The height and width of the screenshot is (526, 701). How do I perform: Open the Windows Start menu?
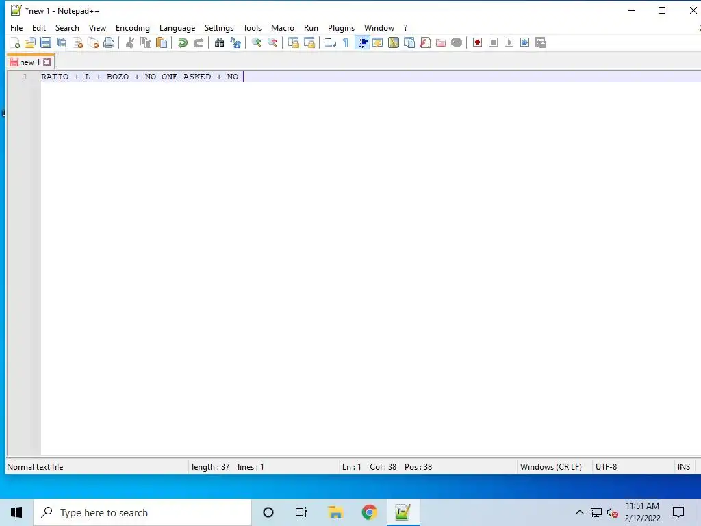pos(16,512)
